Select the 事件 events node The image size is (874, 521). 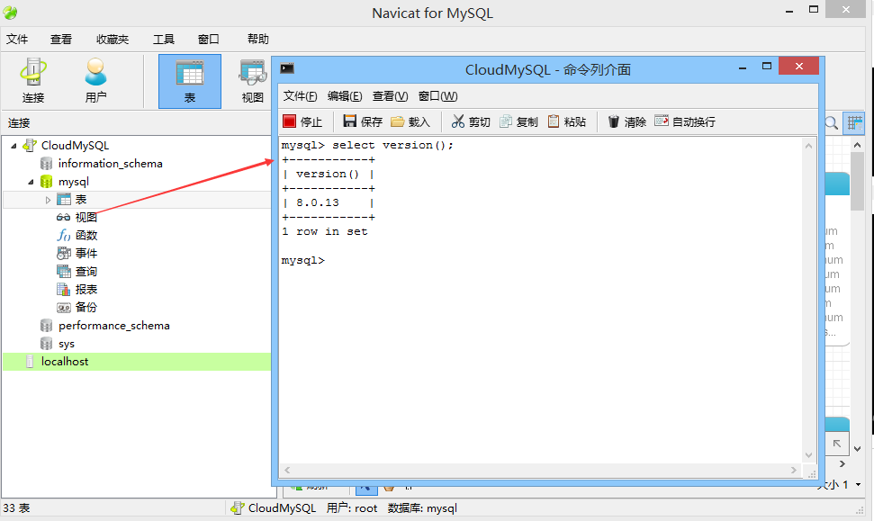point(86,253)
